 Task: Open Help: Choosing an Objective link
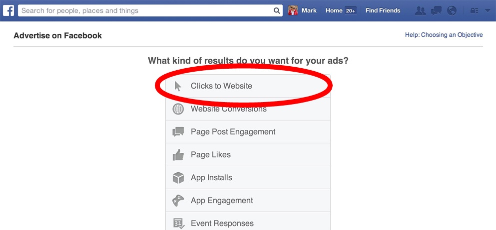pos(444,35)
